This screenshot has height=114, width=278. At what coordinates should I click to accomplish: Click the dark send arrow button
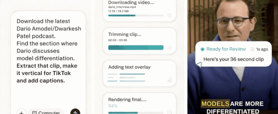tap(75, 112)
